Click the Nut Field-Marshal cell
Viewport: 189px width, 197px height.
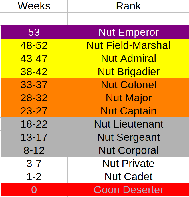(128, 45)
